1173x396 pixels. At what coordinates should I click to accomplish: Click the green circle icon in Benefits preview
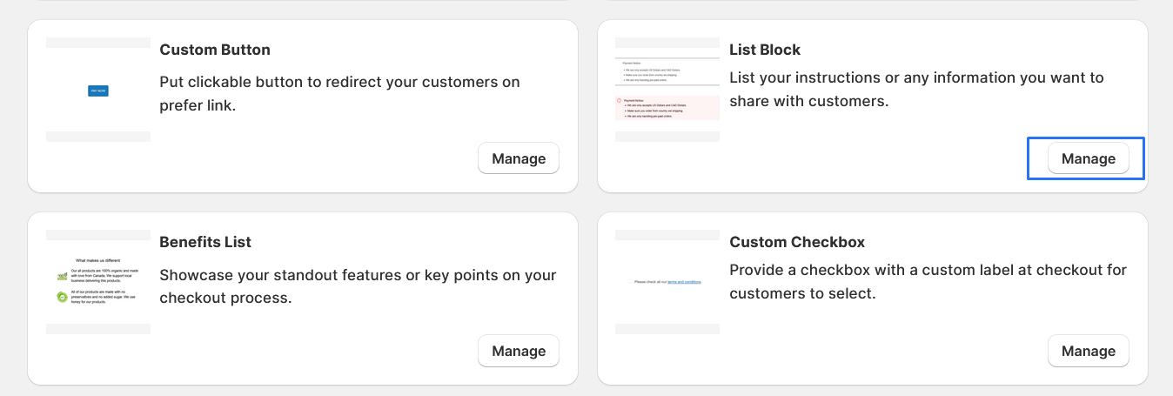pyautogui.click(x=62, y=297)
